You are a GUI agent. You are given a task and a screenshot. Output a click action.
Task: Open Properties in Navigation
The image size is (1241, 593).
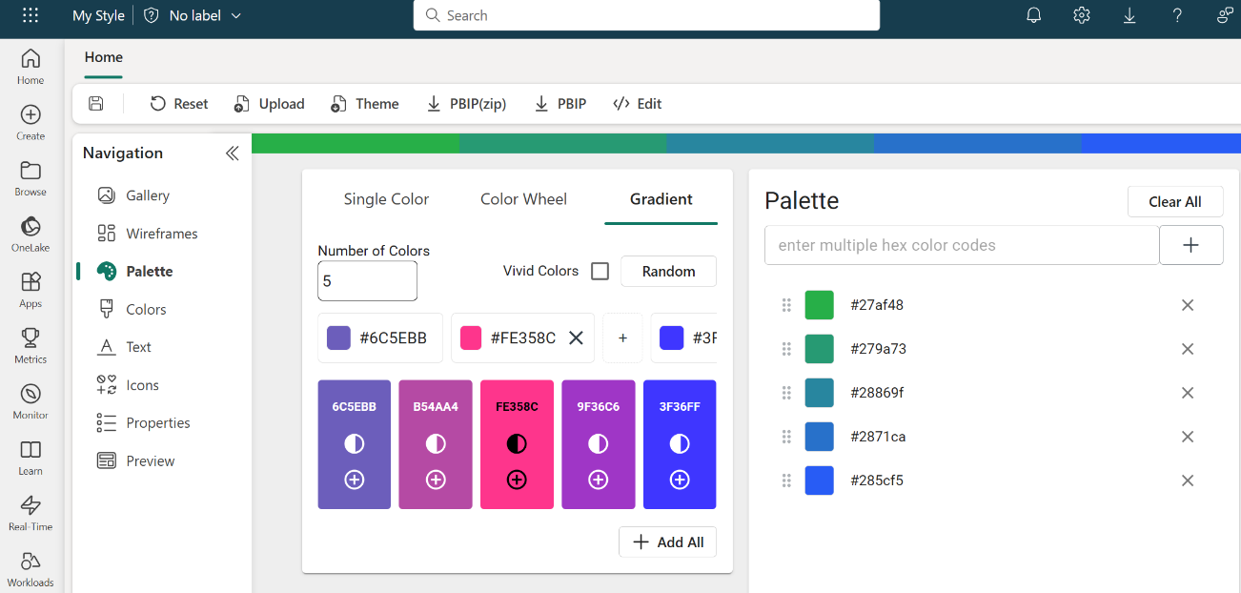pos(145,423)
